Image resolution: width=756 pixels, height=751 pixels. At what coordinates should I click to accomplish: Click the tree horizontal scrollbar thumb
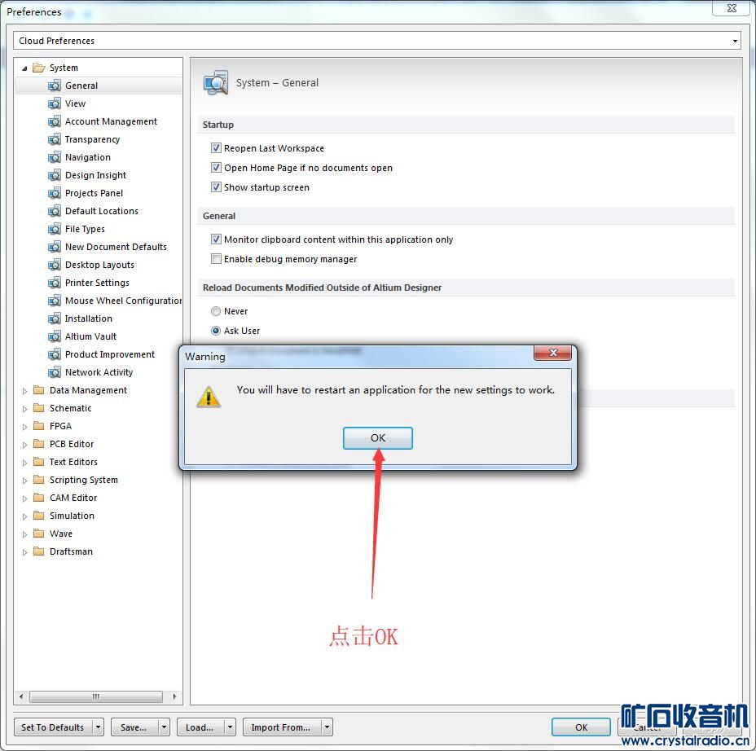click(x=96, y=696)
